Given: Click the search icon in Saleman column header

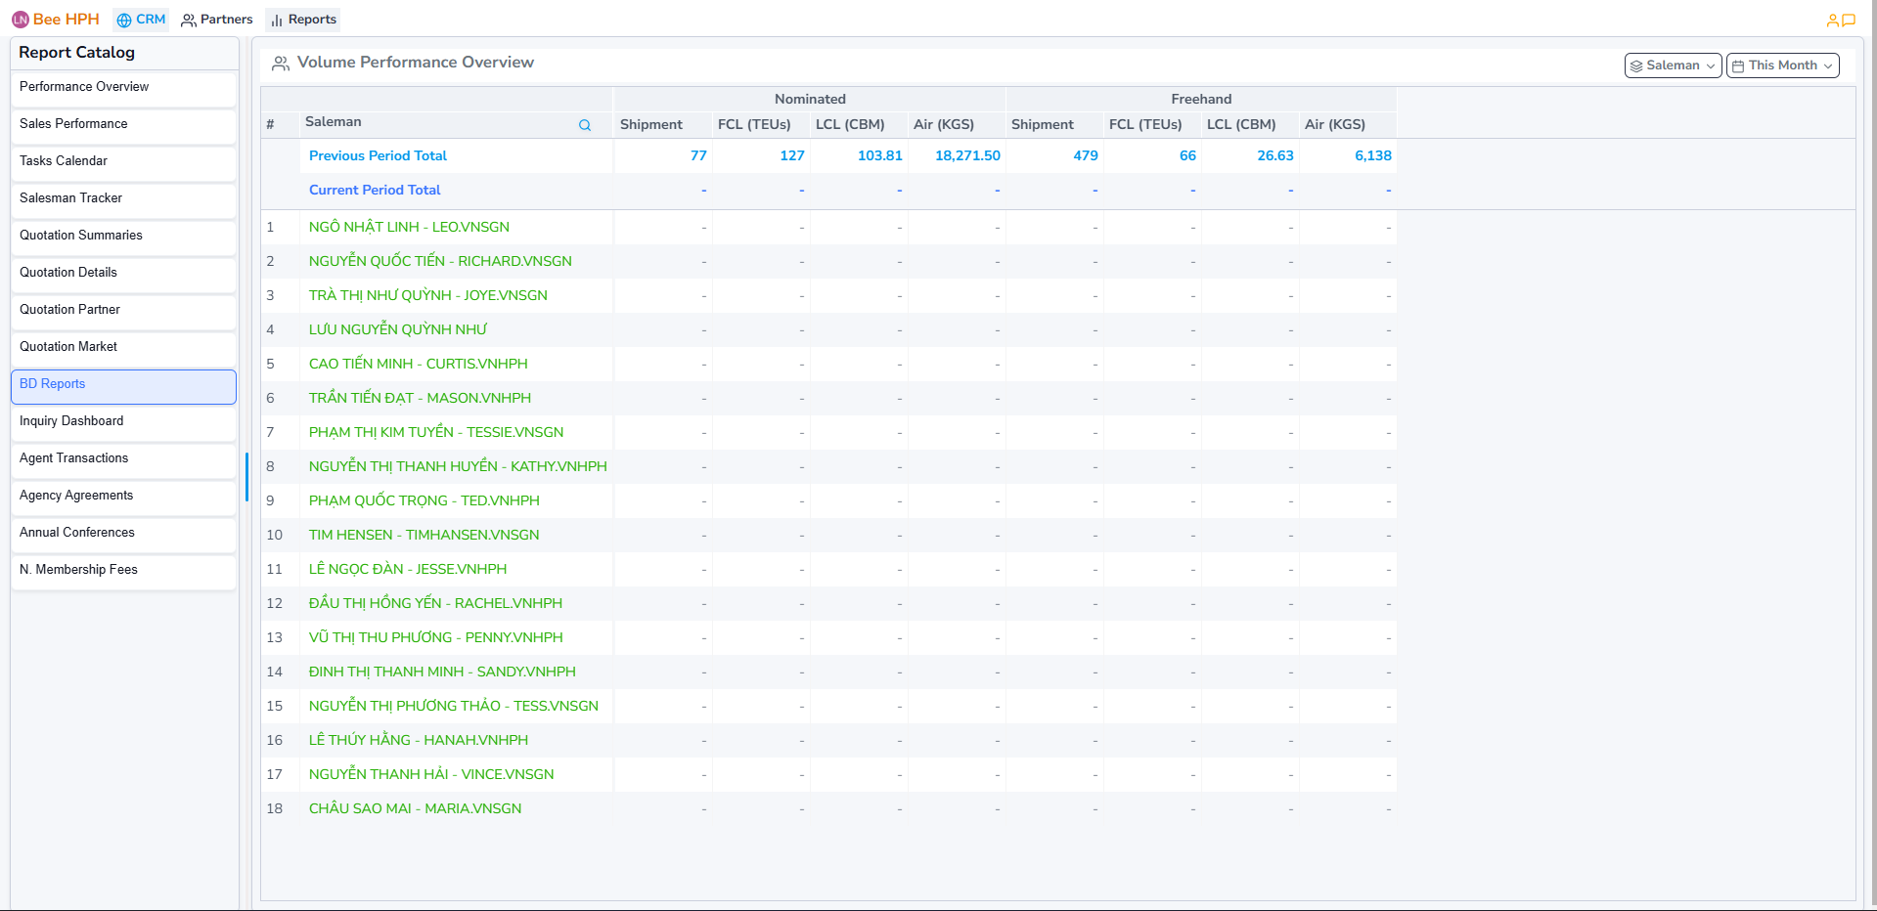Looking at the screenshot, I should click(x=585, y=125).
